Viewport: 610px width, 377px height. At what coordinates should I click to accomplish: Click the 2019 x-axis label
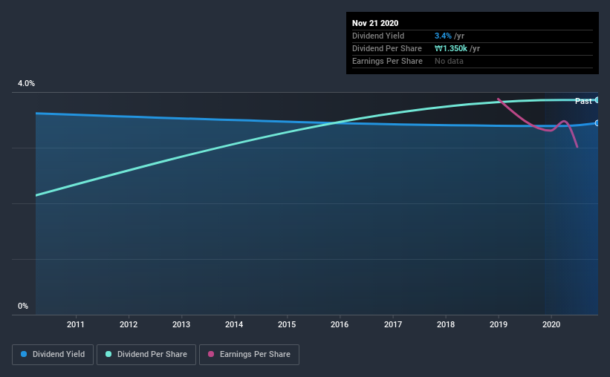pyautogui.click(x=499, y=324)
